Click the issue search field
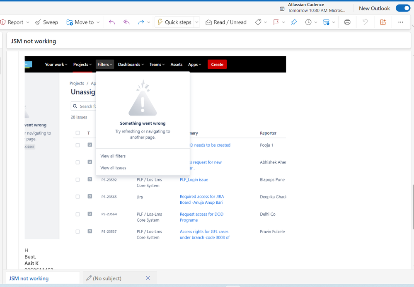This screenshot has height=287, width=414. (83, 106)
